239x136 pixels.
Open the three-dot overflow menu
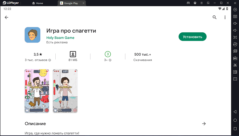point(225,17)
